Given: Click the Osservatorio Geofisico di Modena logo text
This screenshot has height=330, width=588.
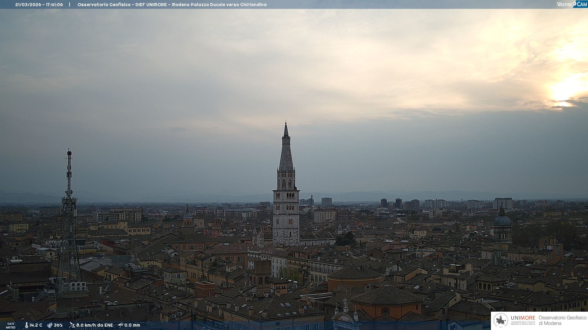Looking at the screenshot, I should 562,320.
